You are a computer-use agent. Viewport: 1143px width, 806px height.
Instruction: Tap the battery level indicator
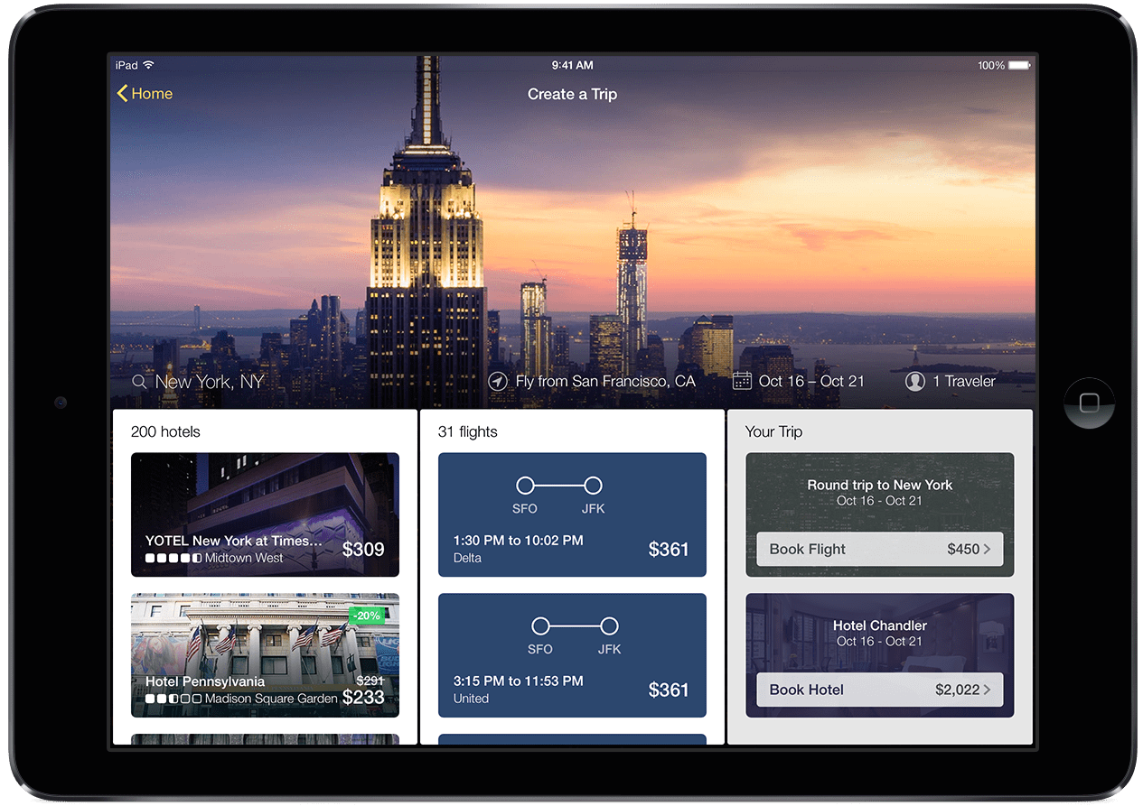(x=1019, y=64)
